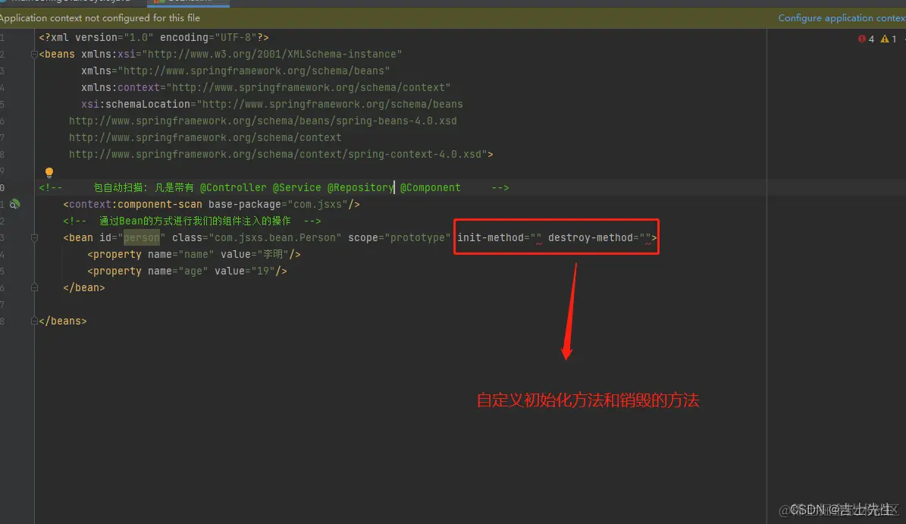
Task: Click the xml version="1.0" declaration line
Action: [154, 38]
